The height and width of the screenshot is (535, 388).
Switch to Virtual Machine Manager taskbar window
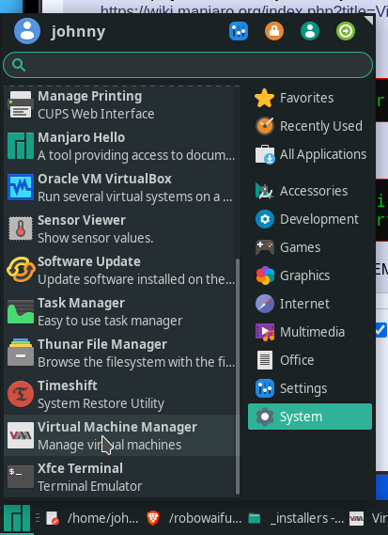coord(368,518)
